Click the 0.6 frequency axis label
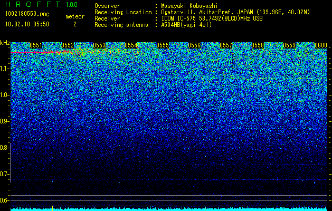332x211 pixels. (5, 200)
